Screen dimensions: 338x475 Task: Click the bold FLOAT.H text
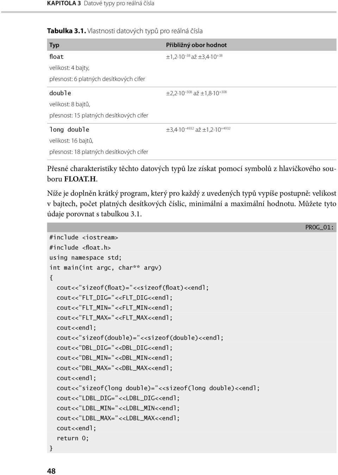click(80, 179)
